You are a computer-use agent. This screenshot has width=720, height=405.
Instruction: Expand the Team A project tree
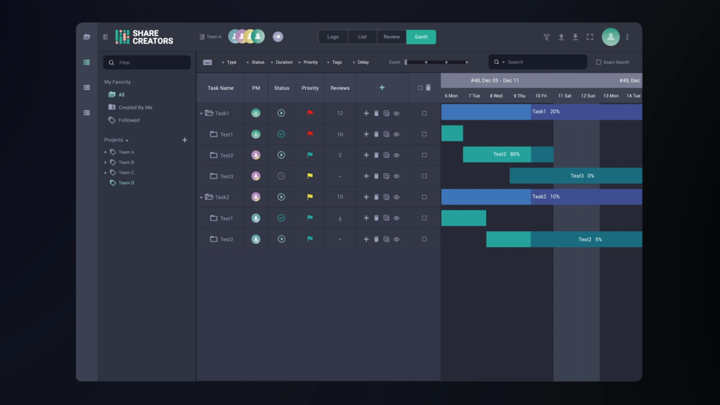(x=105, y=153)
